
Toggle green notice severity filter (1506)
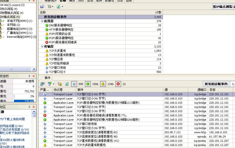click(x=88, y=84)
